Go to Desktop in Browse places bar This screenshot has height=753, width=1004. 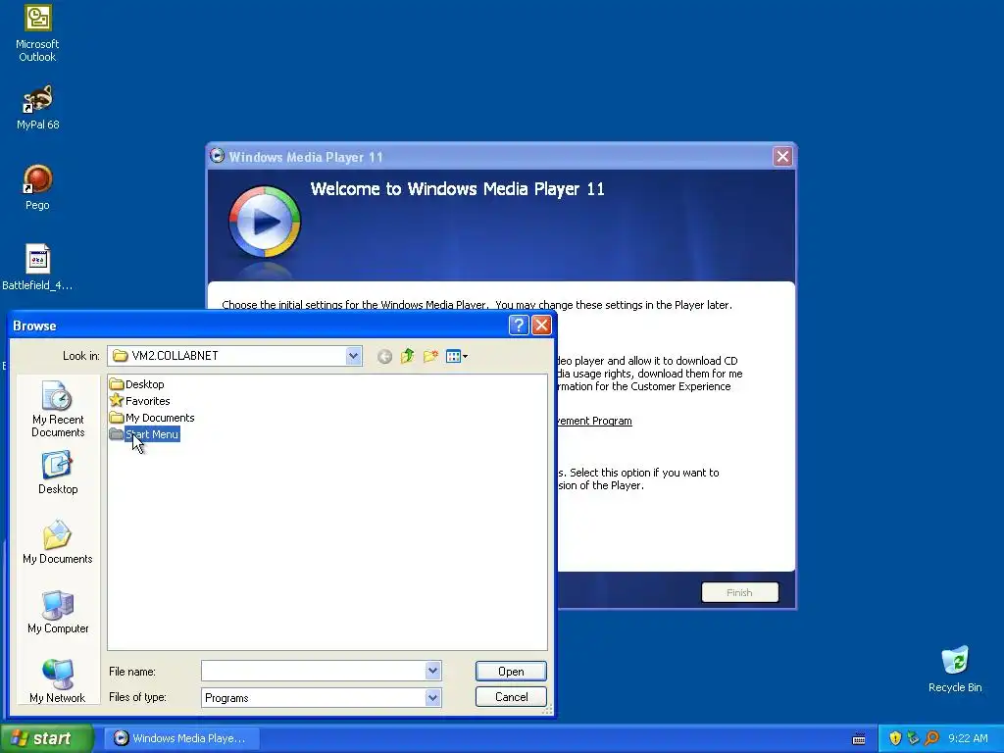coord(58,474)
